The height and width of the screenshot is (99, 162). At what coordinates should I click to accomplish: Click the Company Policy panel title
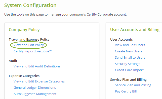[24, 30]
